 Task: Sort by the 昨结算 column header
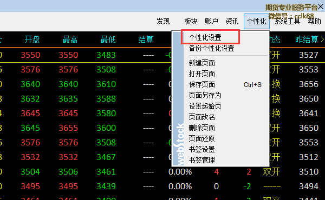tap(307, 39)
